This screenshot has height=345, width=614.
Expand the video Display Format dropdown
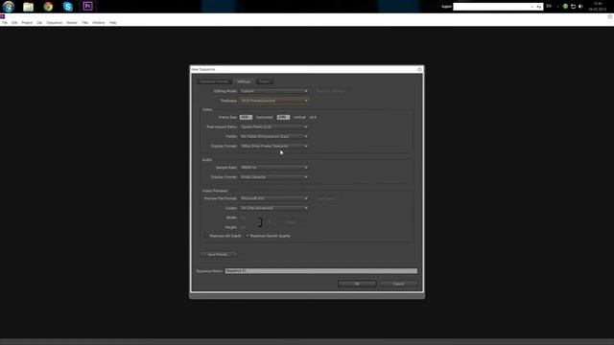pyautogui.click(x=273, y=146)
